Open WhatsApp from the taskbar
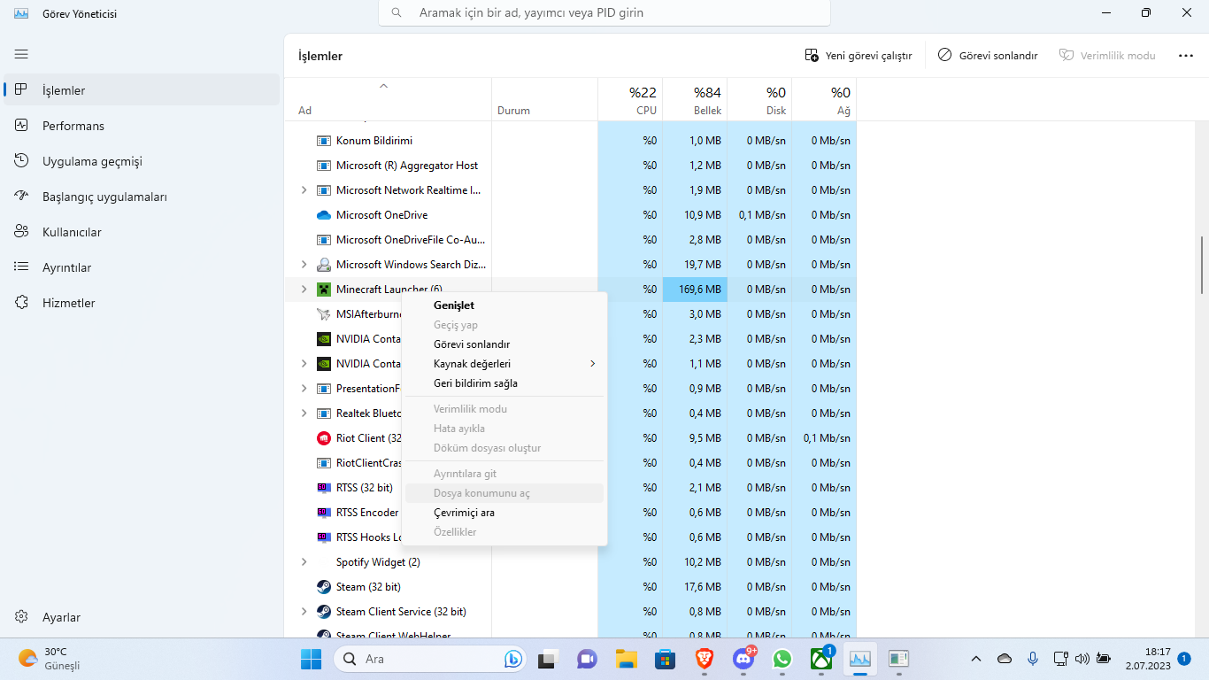The height and width of the screenshot is (680, 1209). (782, 659)
